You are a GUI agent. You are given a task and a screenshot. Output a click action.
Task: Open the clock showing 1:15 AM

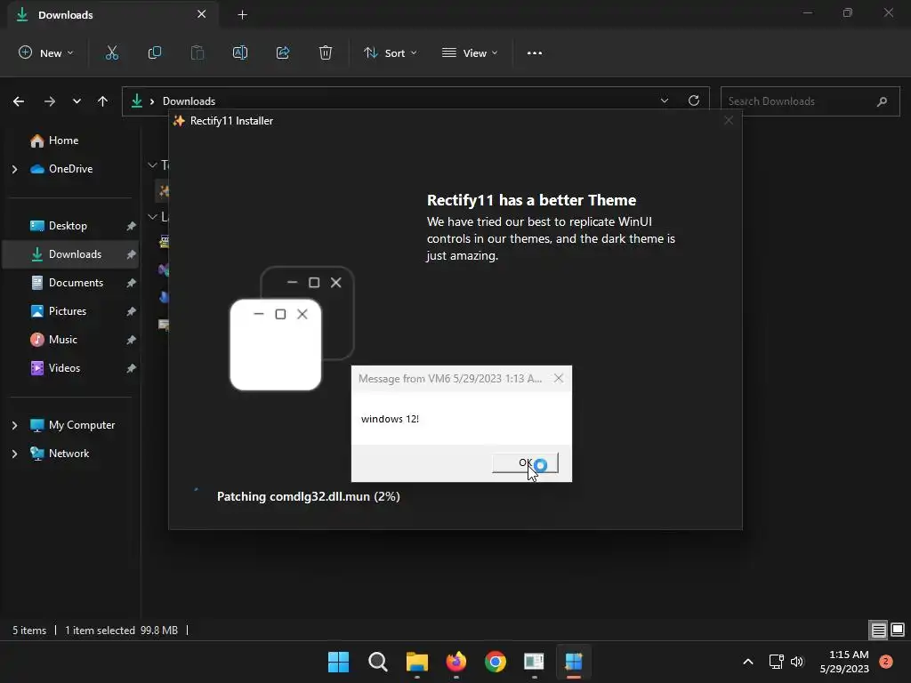(845, 662)
